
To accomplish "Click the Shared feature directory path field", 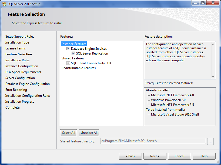I will point(153,141).
